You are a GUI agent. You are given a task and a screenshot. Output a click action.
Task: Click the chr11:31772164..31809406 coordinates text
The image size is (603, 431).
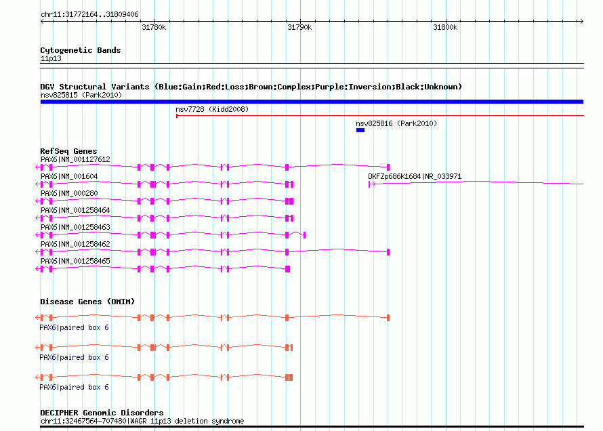pyautogui.click(x=89, y=14)
